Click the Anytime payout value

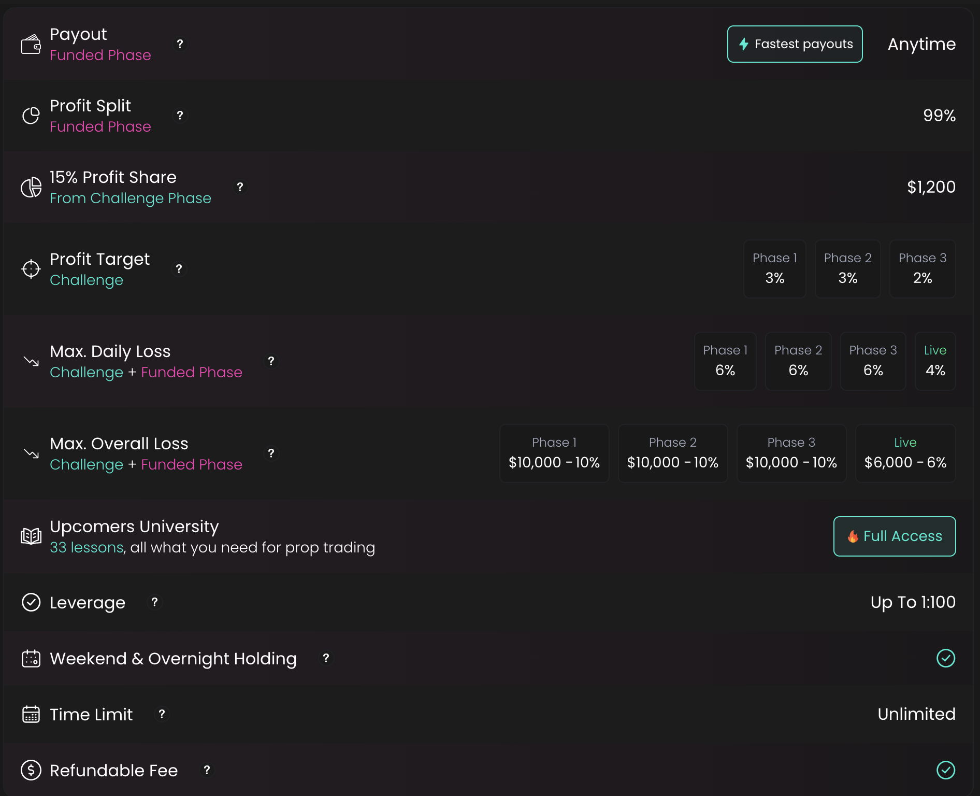(x=922, y=44)
